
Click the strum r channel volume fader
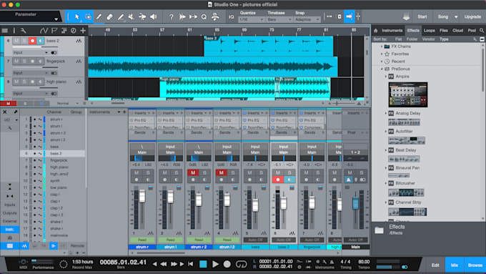point(142,197)
